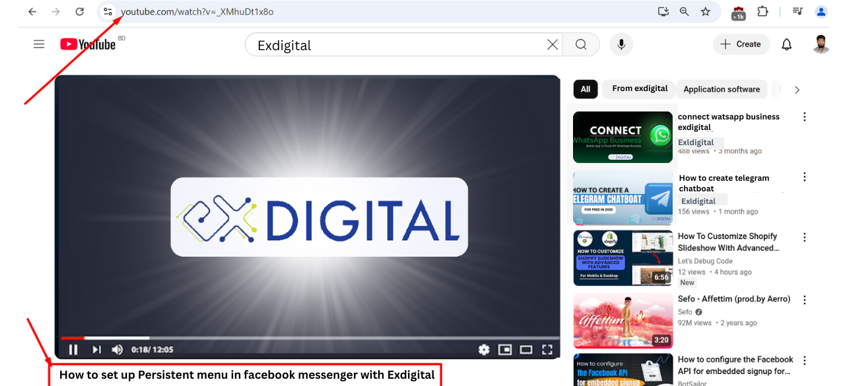The width and height of the screenshot is (845, 386).
Task: Click the magnifier search button
Action: coord(581,44)
